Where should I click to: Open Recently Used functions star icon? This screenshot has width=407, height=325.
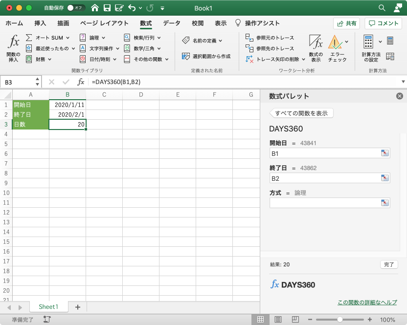point(29,48)
